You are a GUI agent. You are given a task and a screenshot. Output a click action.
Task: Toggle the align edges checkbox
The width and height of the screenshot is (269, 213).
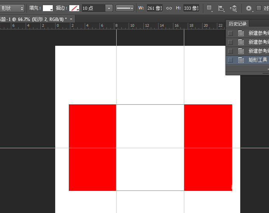coord(259,8)
